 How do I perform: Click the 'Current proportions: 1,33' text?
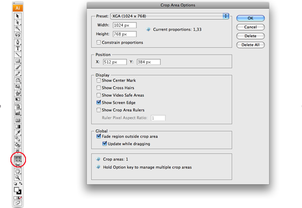(x=177, y=30)
